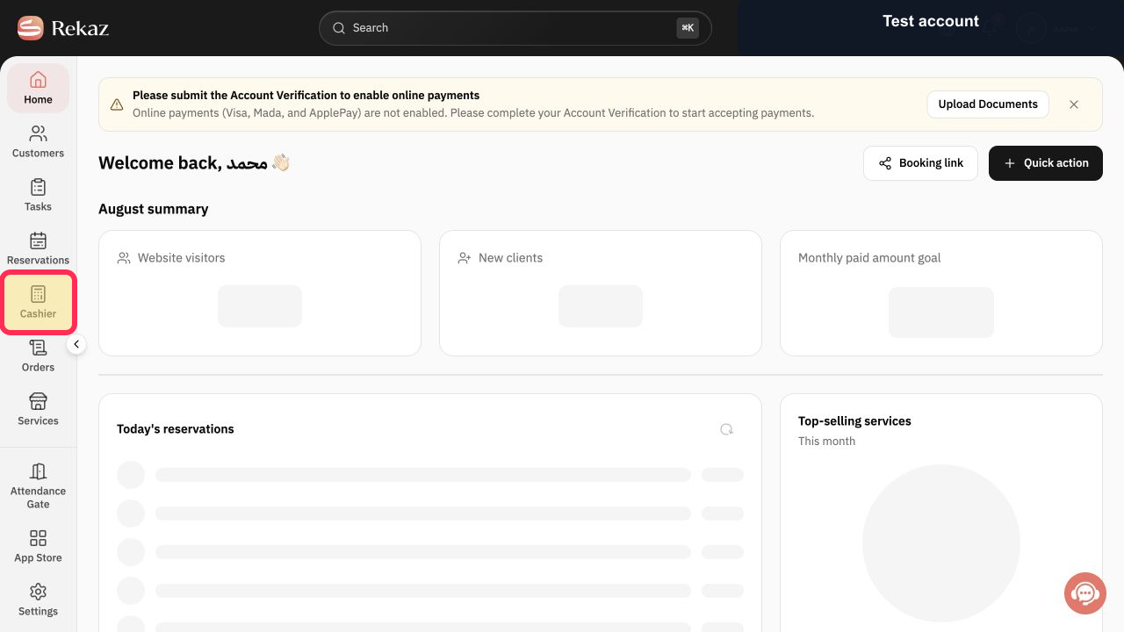Dismiss the account verification banner
1124x632 pixels.
click(1074, 104)
